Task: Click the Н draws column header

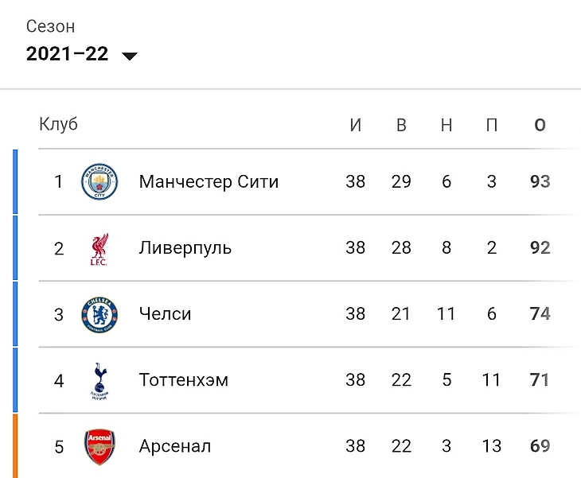Action: 446,125
